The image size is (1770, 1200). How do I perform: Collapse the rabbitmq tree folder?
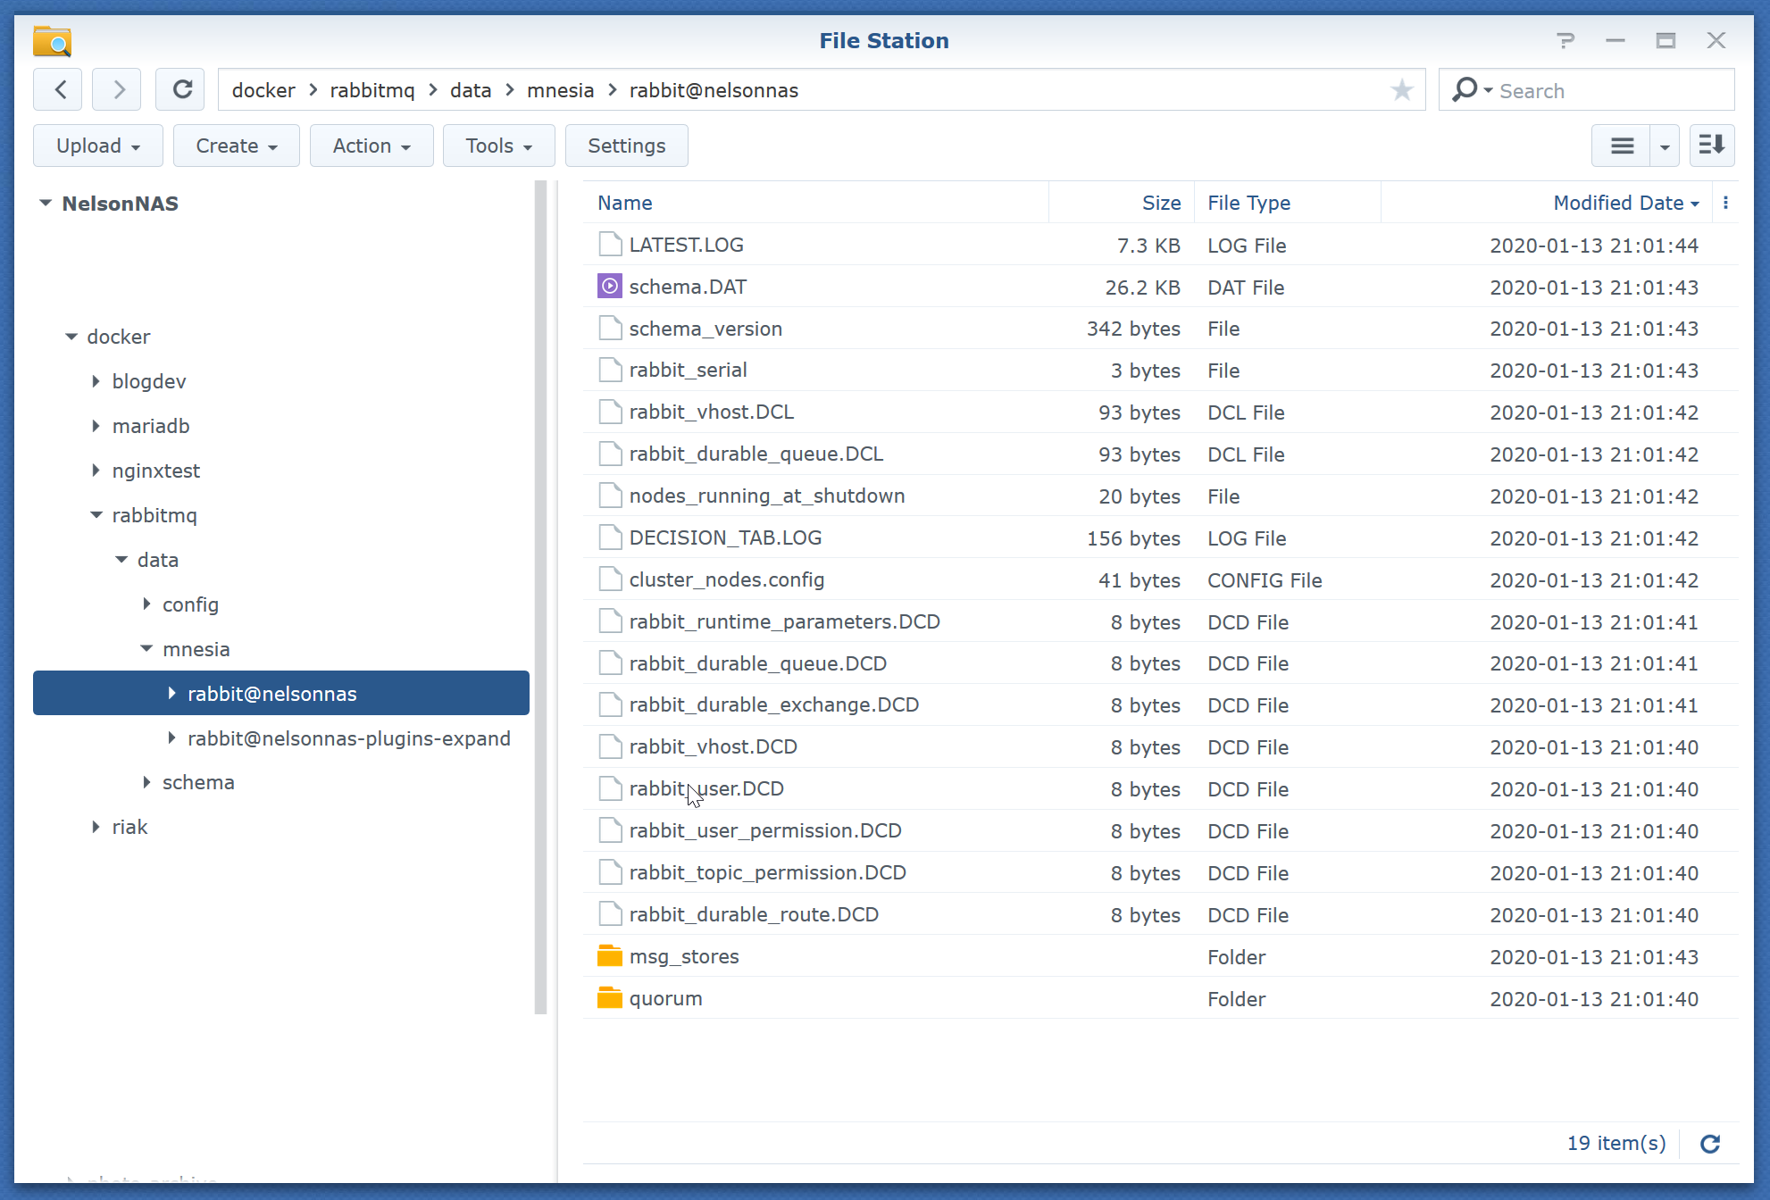tap(96, 515)
